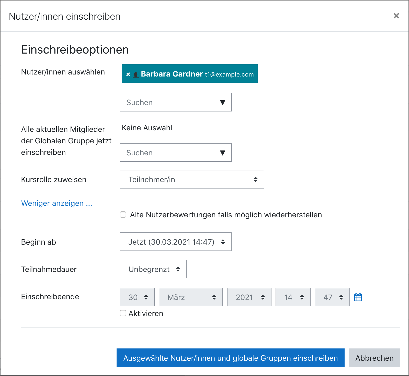Select the 2021 year dropdown

(x=249, y=297)
